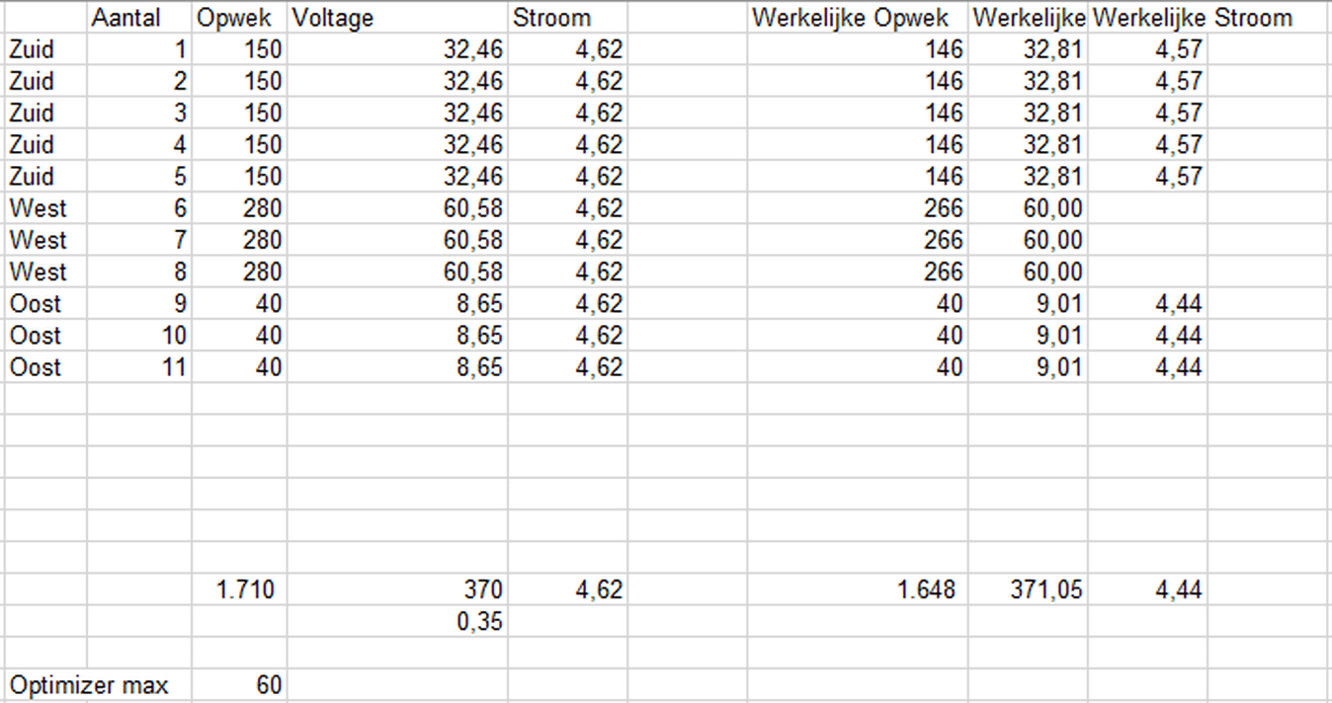Select Werkelijke Opwek 266 in row 8

[x=858, y=272]
